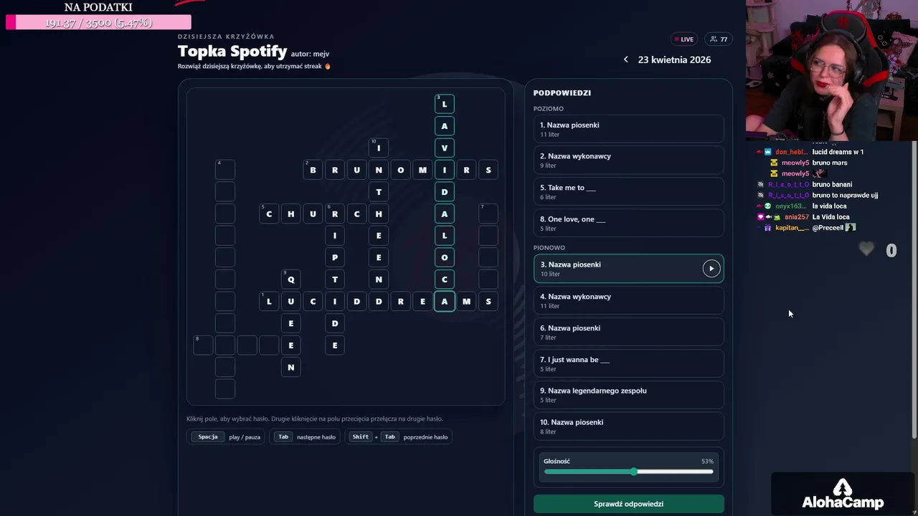Click the PODPOWIEDZI heading

tap(562, 92)
